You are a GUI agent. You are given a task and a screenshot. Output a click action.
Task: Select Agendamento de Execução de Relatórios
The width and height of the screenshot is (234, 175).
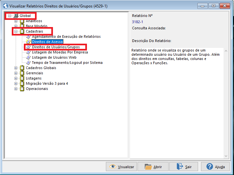pyautogui.click(x=66, y=36)
